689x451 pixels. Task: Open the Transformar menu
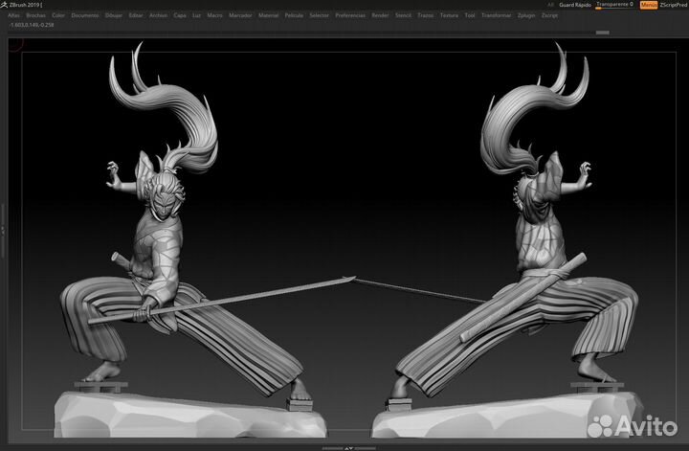coord(496,16)
